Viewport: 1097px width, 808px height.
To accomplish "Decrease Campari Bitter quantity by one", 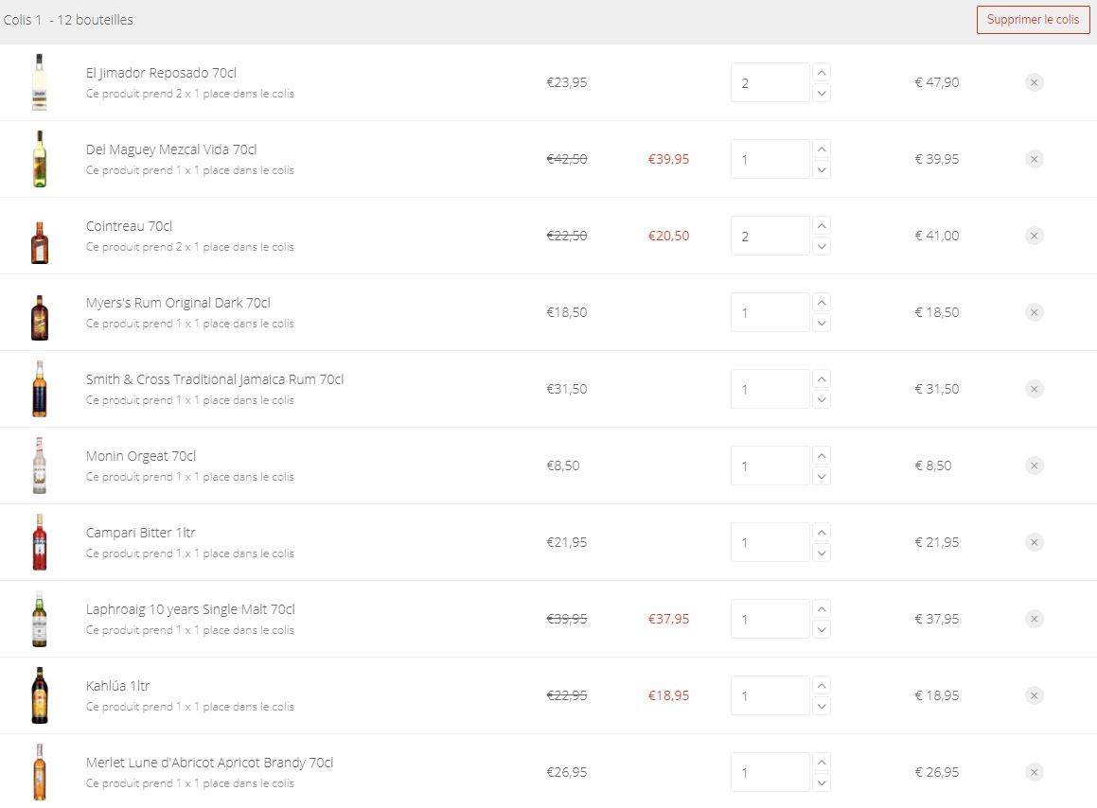I will [821, 553].
